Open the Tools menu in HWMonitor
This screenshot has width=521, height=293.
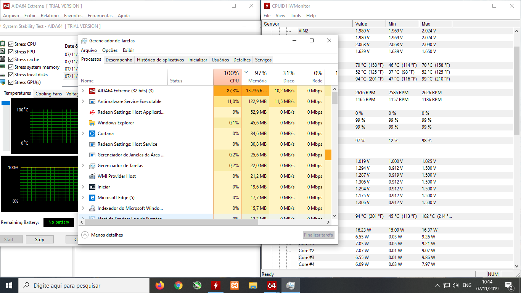tap(296, 16)
